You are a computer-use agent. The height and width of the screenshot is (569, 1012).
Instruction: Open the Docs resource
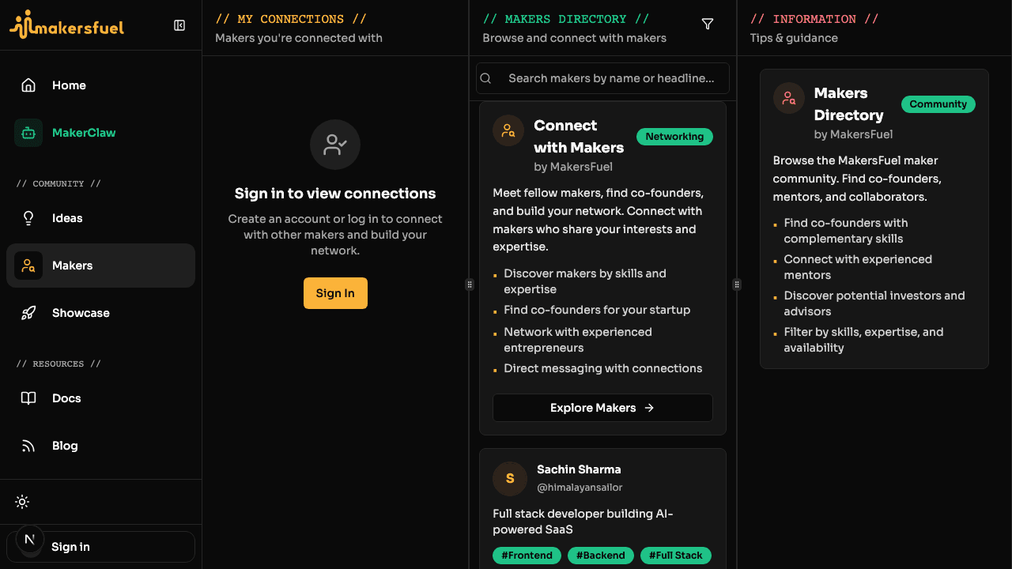pyautogui.click(x=100, y=398)
